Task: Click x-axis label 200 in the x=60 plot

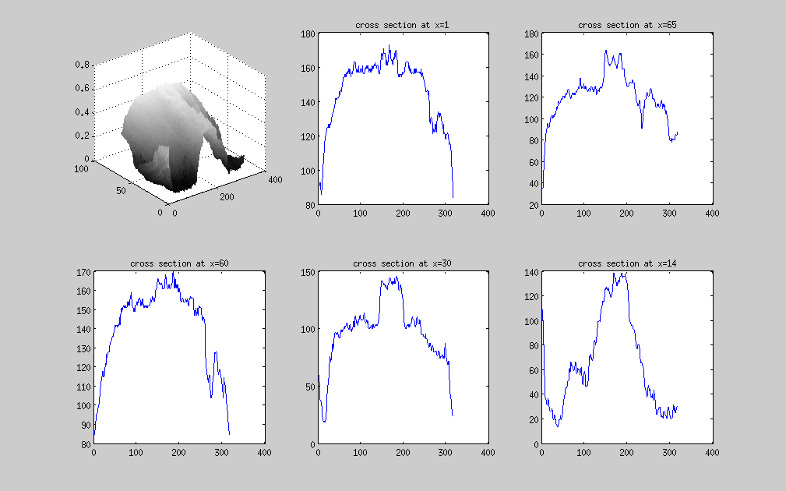Action: tap(178, 452)
